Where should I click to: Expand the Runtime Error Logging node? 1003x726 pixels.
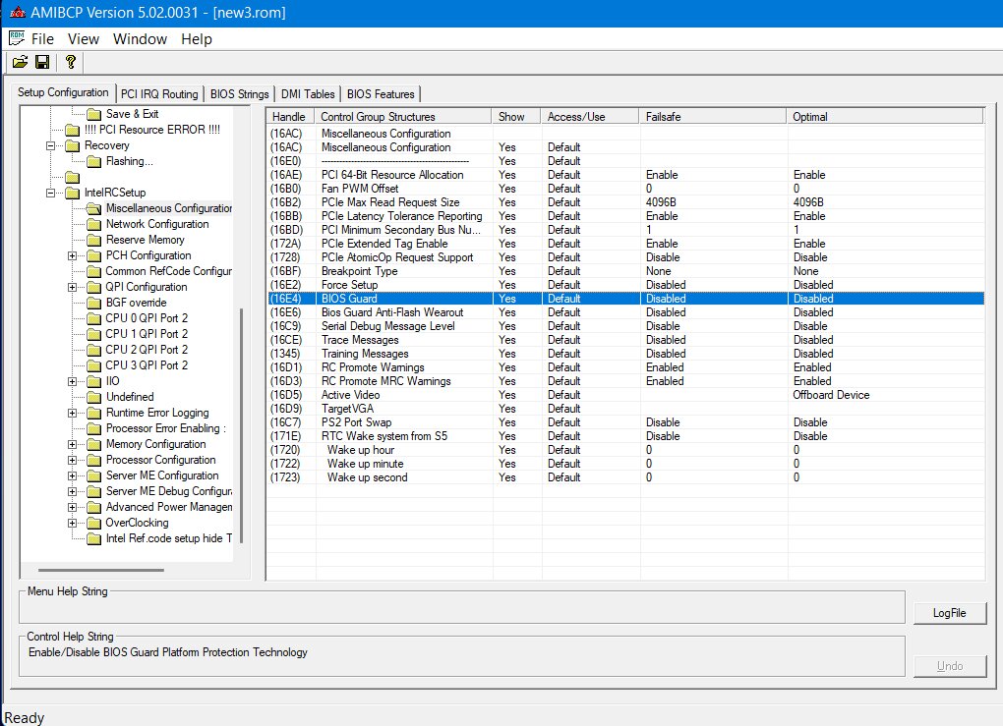pyautogui.click(x=73, y=413)
